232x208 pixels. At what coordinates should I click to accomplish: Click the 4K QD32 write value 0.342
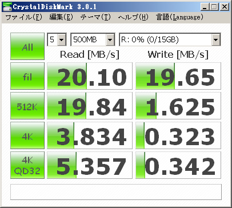tap(178, 165)
